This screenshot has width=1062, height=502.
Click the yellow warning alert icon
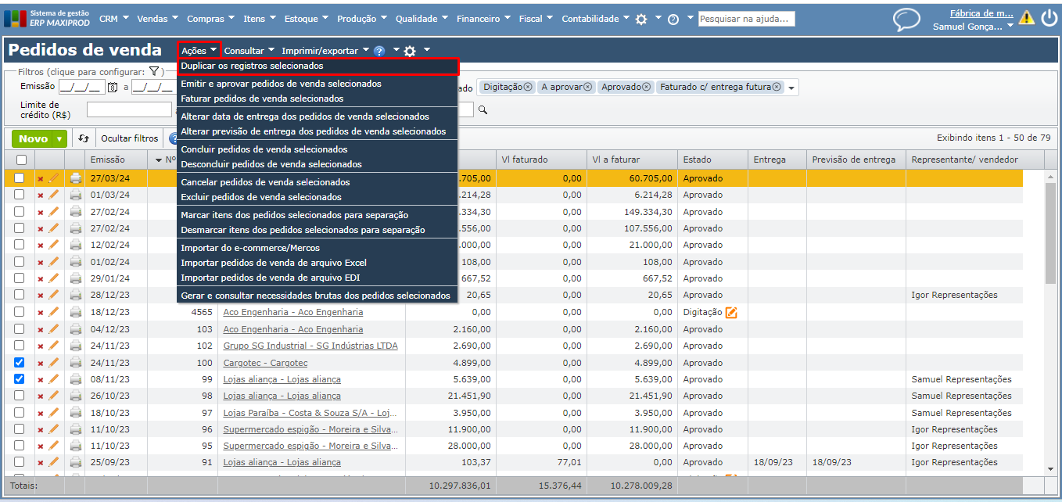[1026, 18]
